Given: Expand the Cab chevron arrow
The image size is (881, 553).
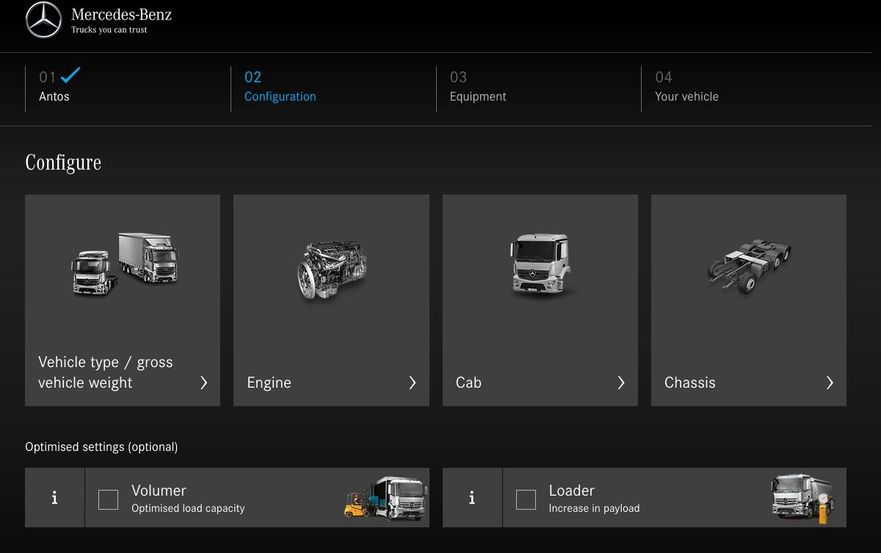Looking at the screenshot, I should pyautogui.click(x=621, y=383).
